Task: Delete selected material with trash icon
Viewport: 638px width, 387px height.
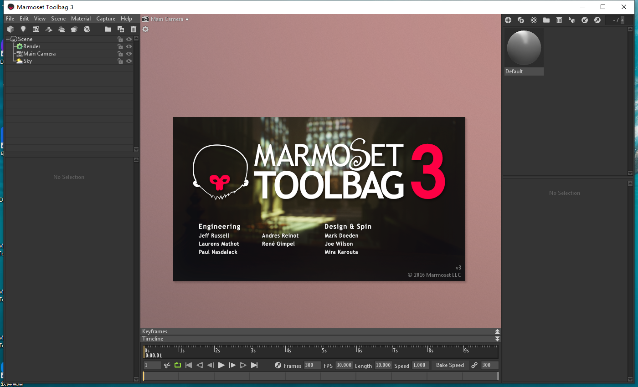Action: (559, 20)
